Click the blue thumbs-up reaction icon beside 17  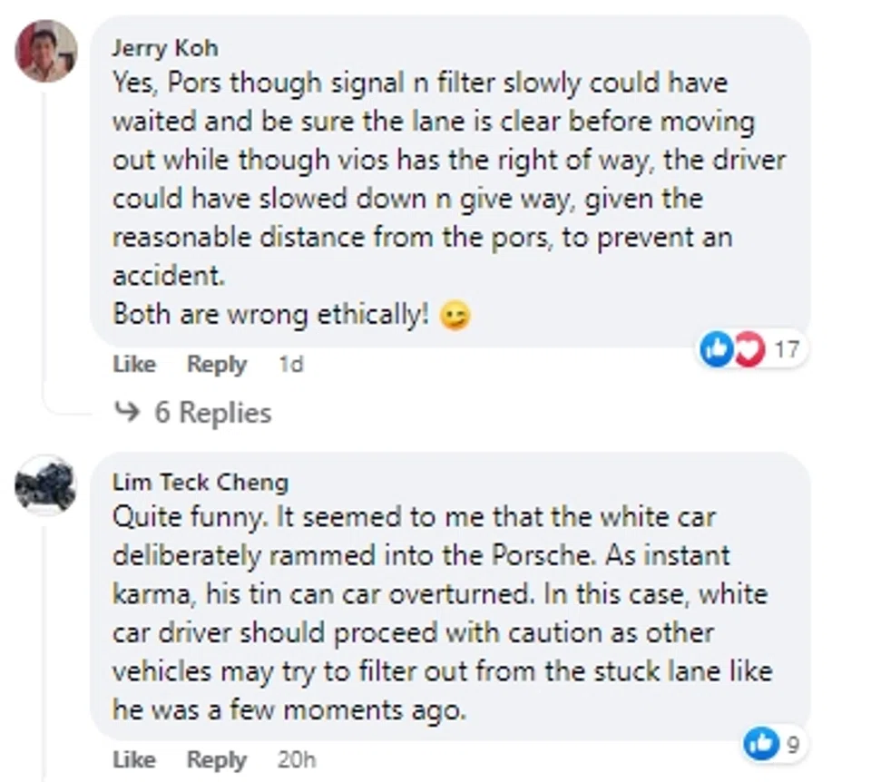tap(716, 349)
